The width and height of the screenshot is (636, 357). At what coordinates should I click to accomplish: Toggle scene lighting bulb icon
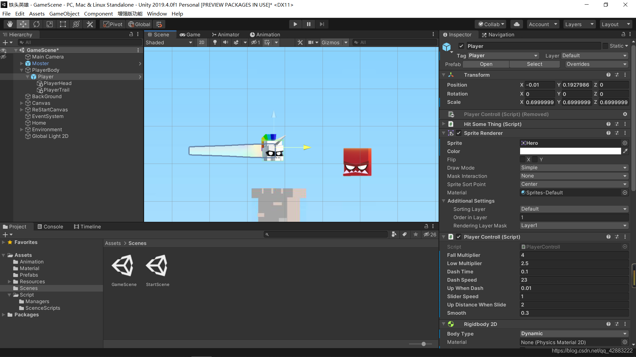tap(215, 42)
